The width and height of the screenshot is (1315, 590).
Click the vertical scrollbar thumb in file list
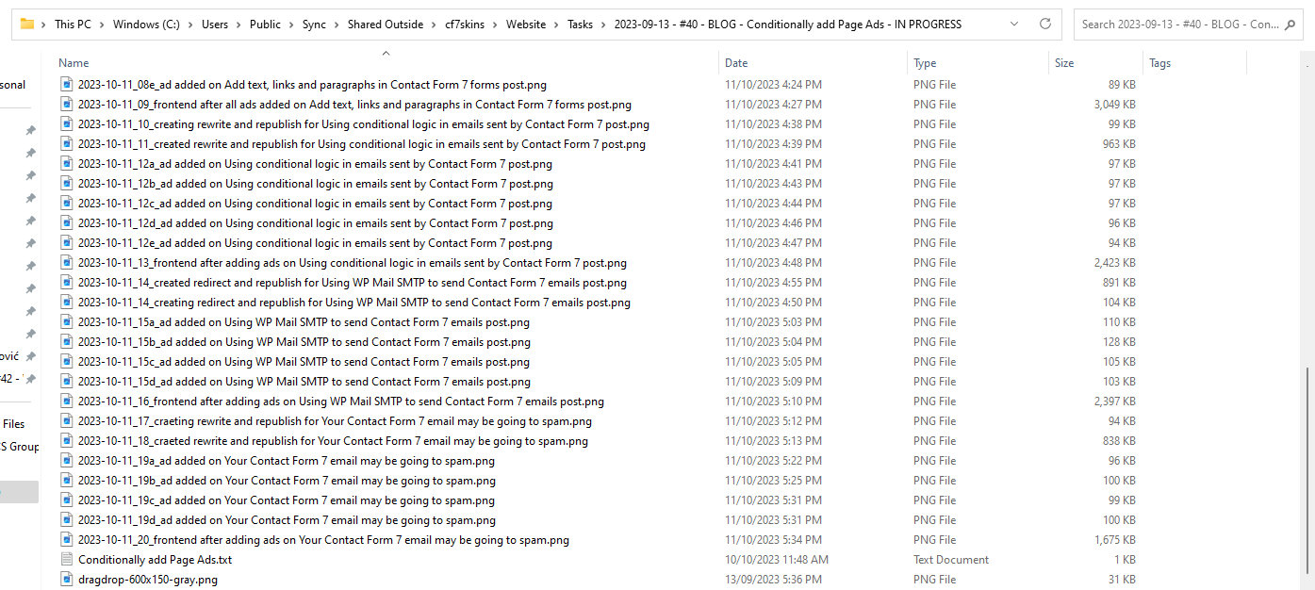pos(1307,471)
